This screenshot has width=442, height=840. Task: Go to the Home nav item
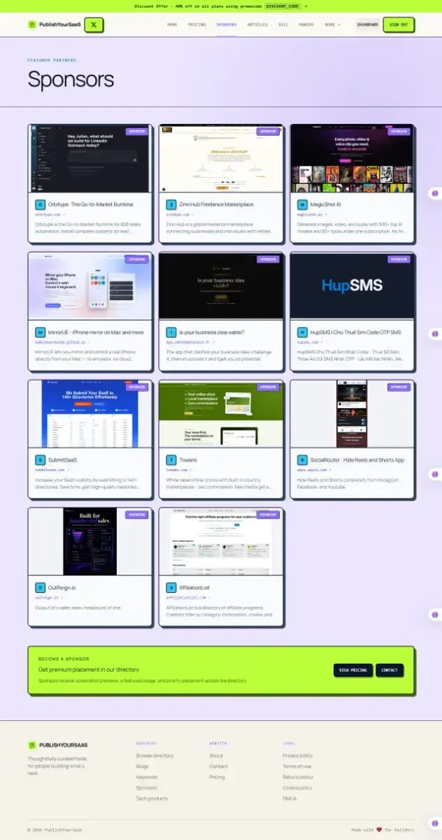172,24
